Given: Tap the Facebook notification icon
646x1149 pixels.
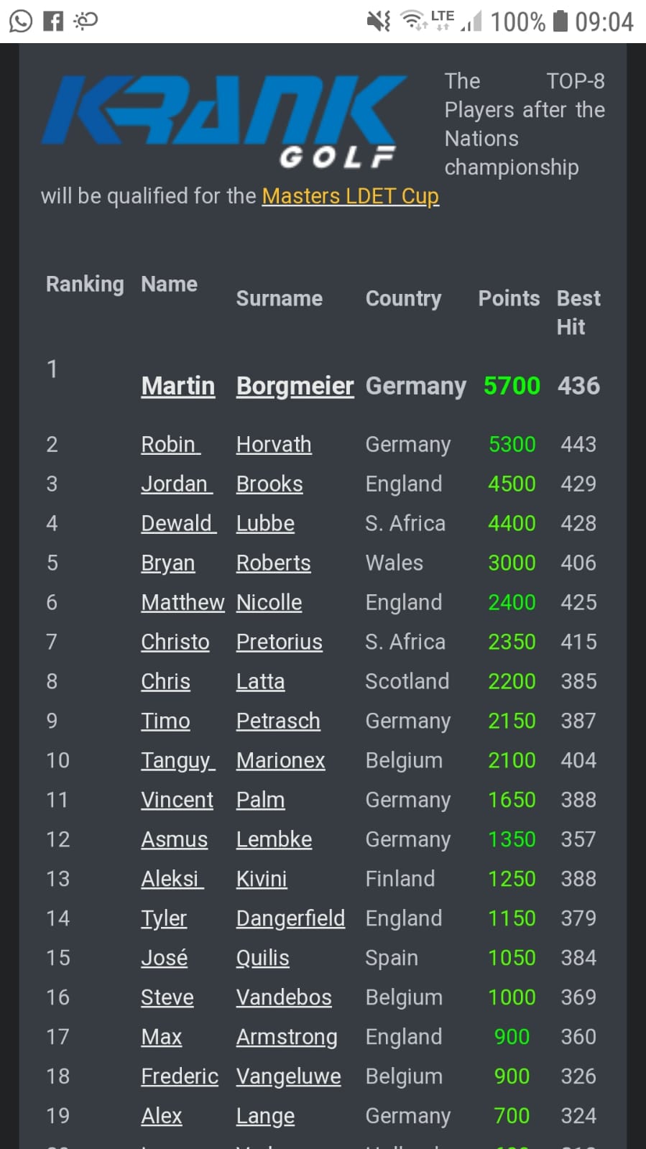Looking at the screenshot, I should click(53, 21).
